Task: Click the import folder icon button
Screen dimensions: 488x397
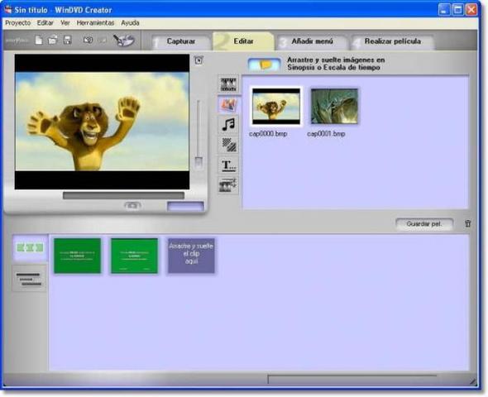Action: pos(265,65)
